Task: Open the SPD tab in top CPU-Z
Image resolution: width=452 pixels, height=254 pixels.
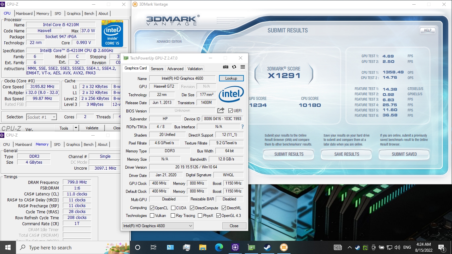Action: tap(58, 14)
